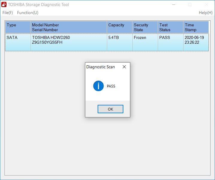Click the 23:26:22 time stamp value
Viewport: 215px width, 180px height.
pyautogui.click(x=192, y=43)
